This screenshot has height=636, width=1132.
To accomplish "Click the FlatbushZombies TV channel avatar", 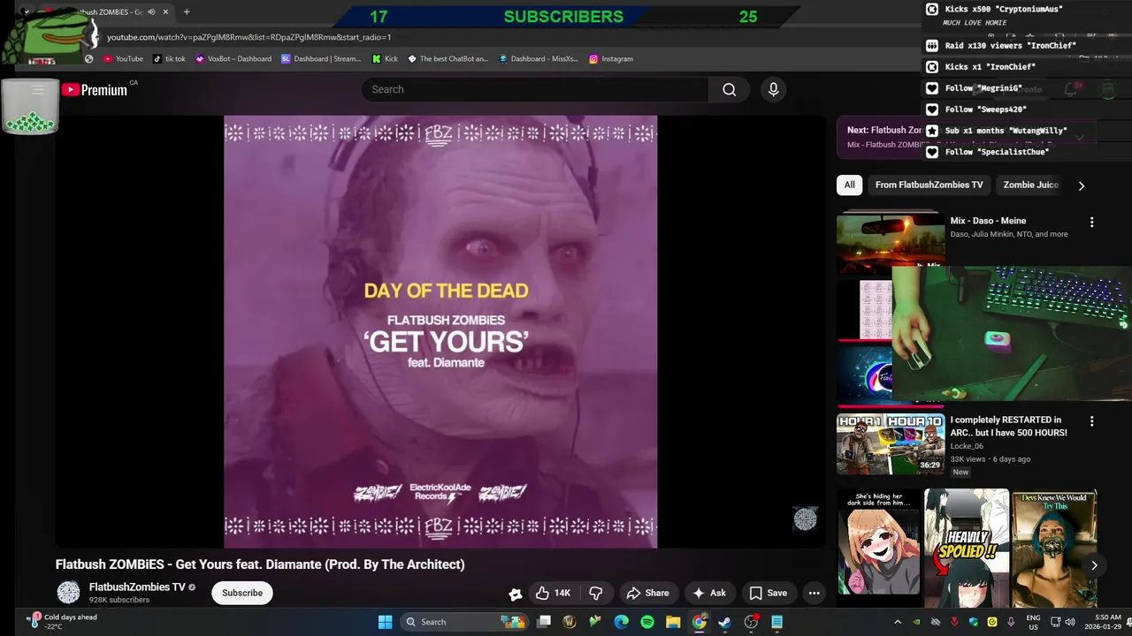I will (x=68, y=593).
